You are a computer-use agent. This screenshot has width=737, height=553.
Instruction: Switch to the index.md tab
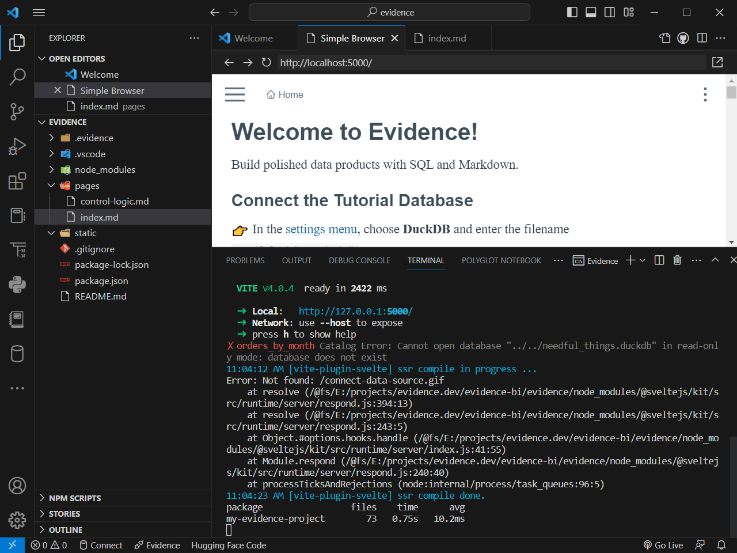tap(447, 38)
